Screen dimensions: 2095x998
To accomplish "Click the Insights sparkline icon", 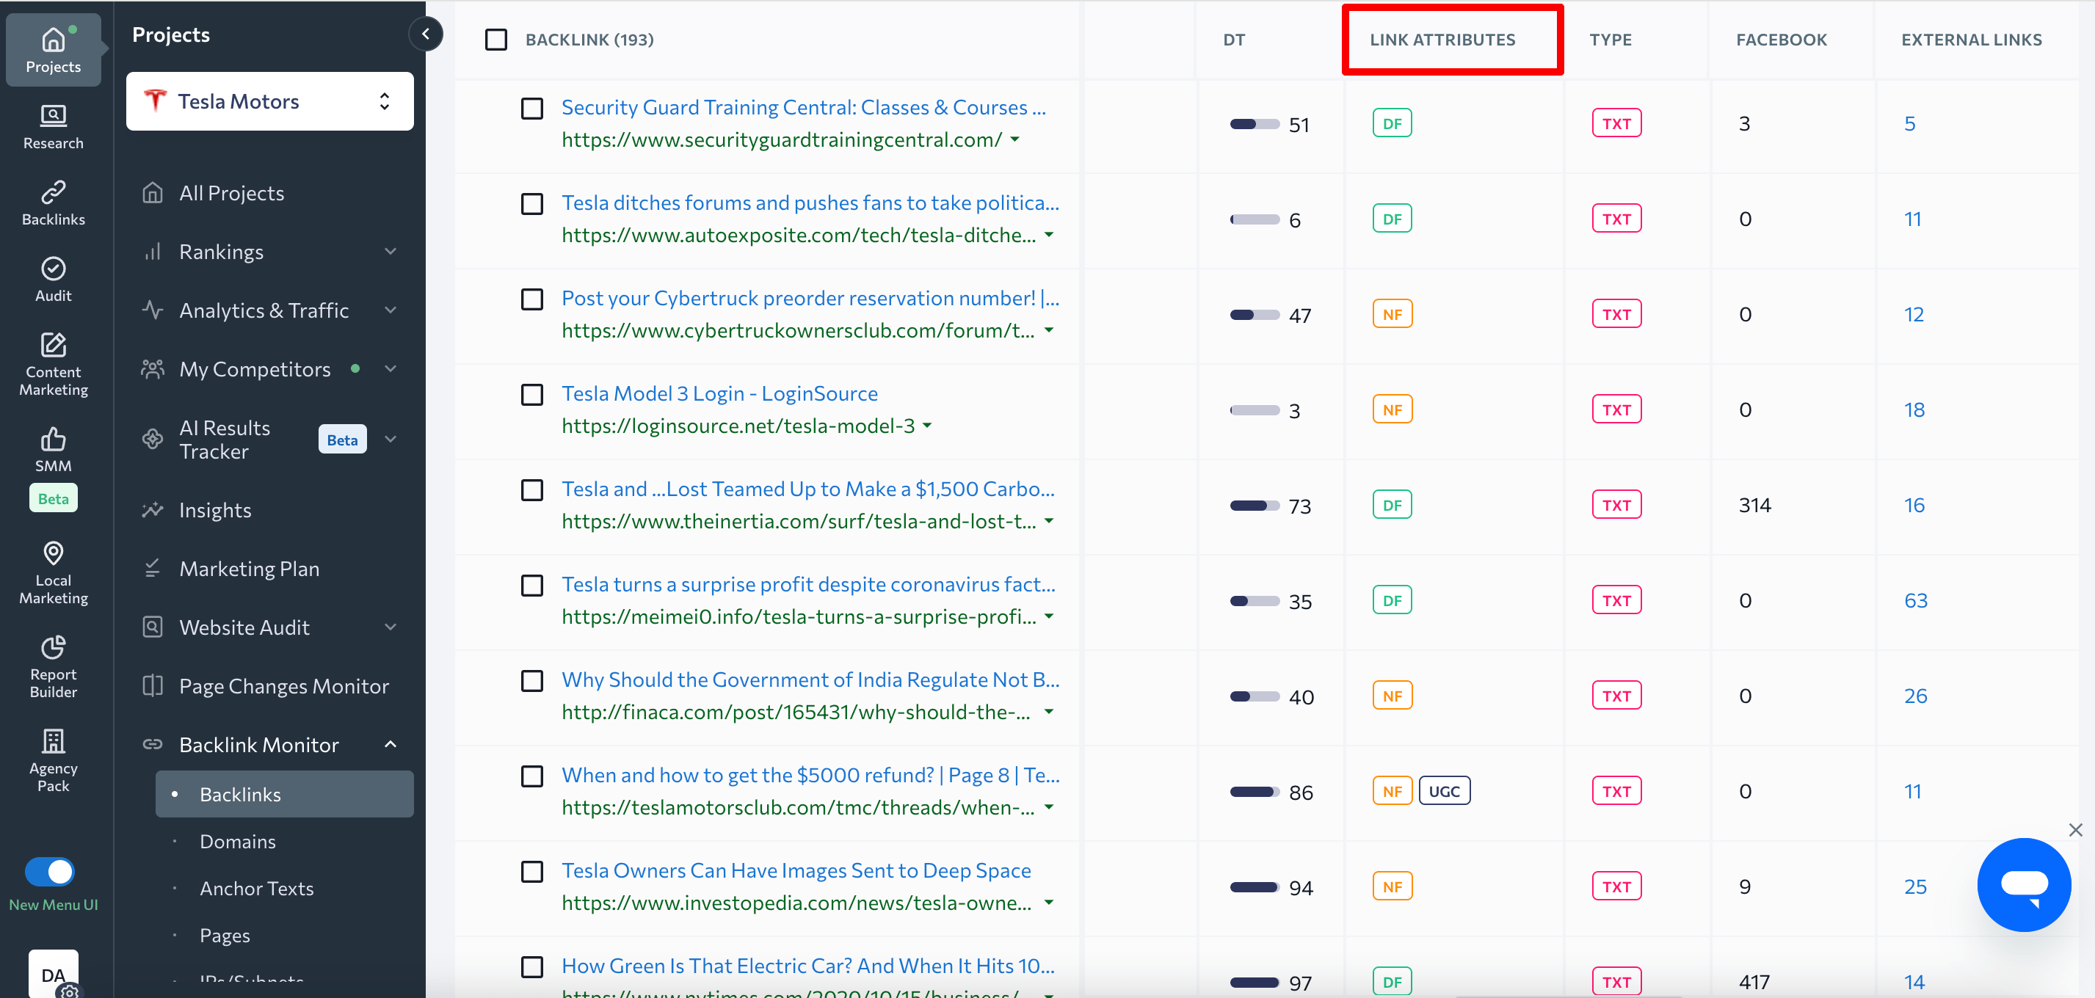I will 152,509.
